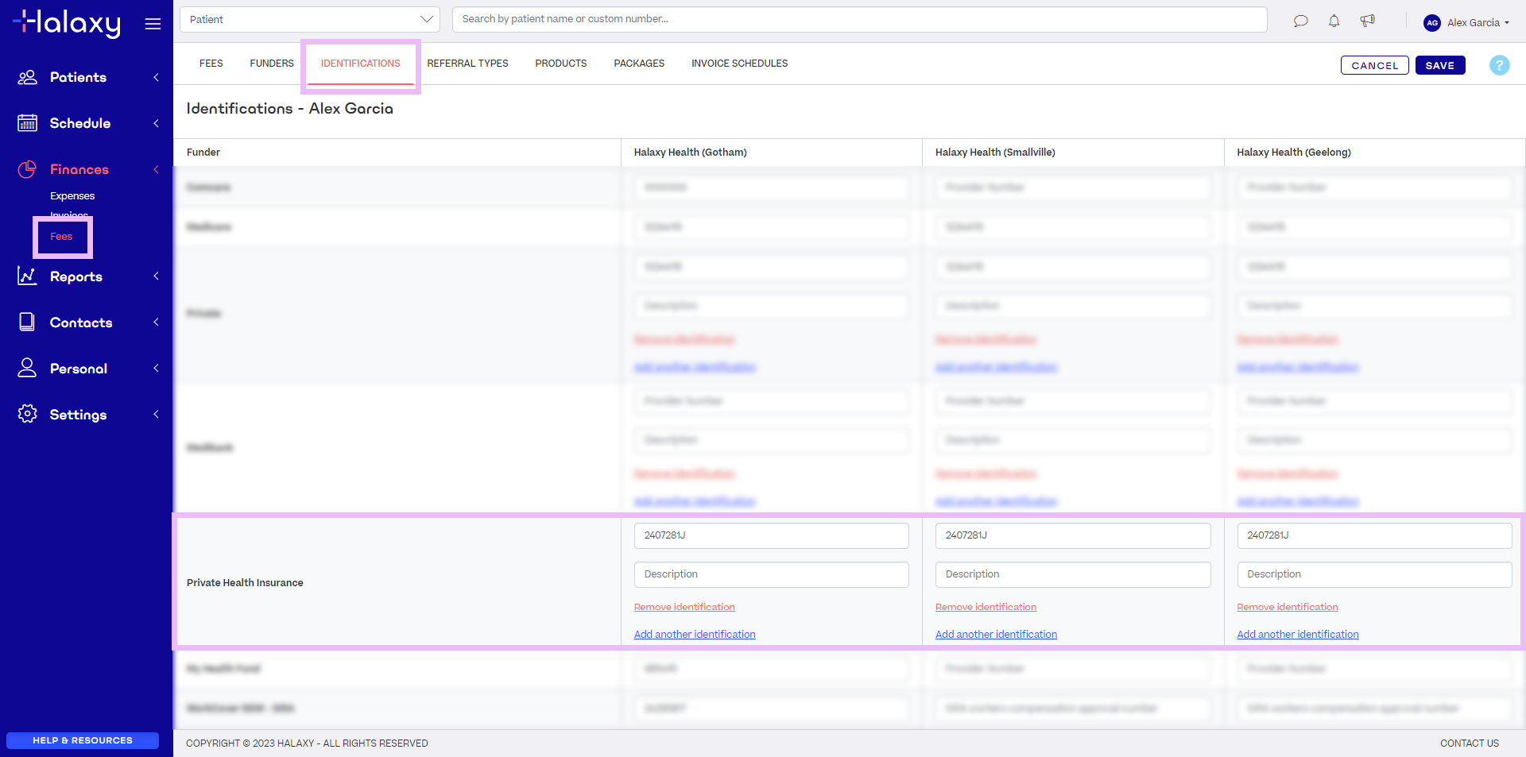Click the SAVE button
1526x757 pixels.
click(1439, 65)
